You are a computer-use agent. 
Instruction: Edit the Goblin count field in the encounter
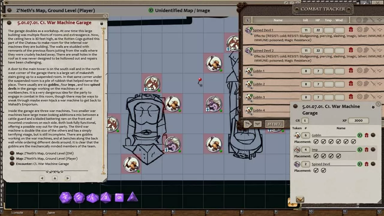click(x=306, y=135)
